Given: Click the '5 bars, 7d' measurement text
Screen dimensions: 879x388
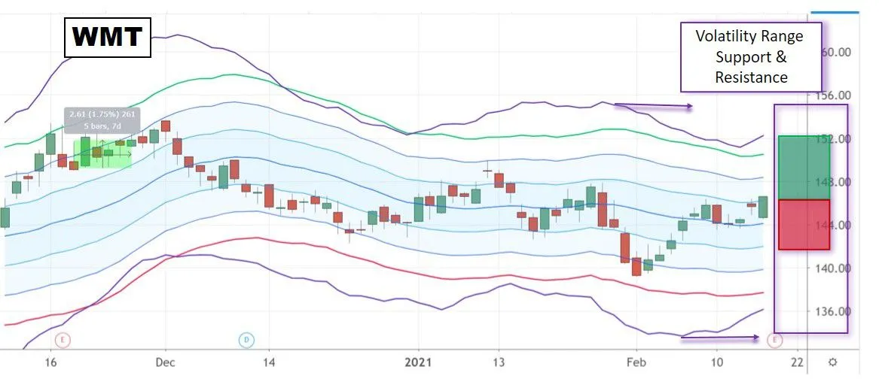Looking at the screenshot, I should [102, 126].
